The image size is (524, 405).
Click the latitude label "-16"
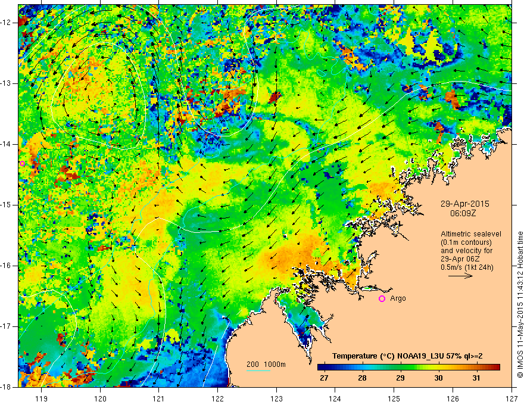pos(6,266)
